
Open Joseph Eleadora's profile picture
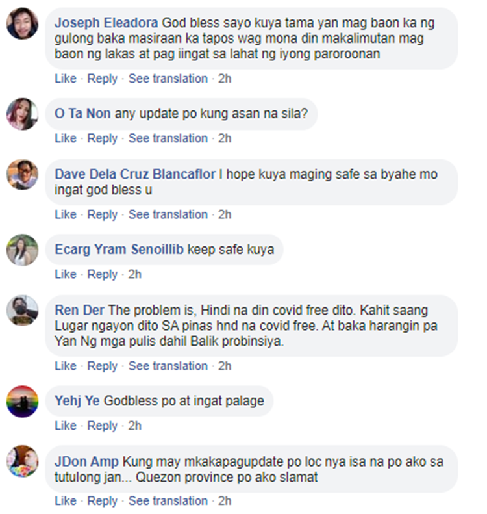22,23
